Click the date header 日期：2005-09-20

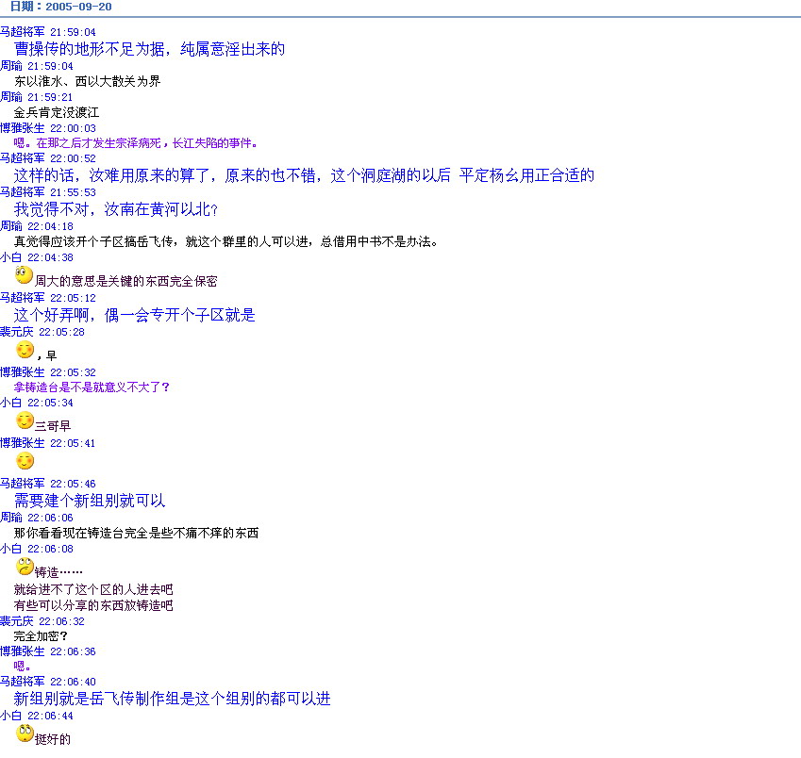[x=60, y=7]
